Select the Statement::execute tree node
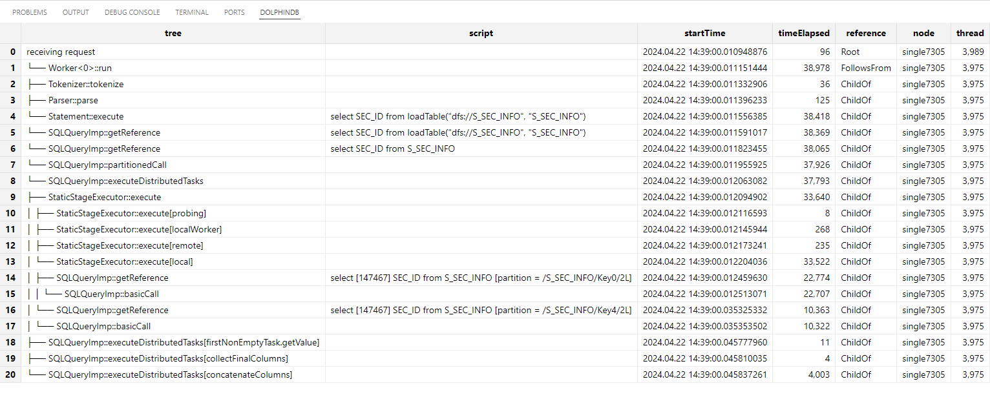Image resolution: width=990 pixels, height=399 pixels. [x=85, y=116]
